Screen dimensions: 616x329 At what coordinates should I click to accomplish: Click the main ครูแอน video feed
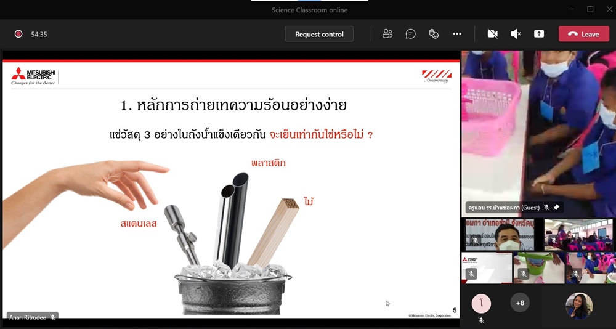pyautogui.click(x=538, y=134)
